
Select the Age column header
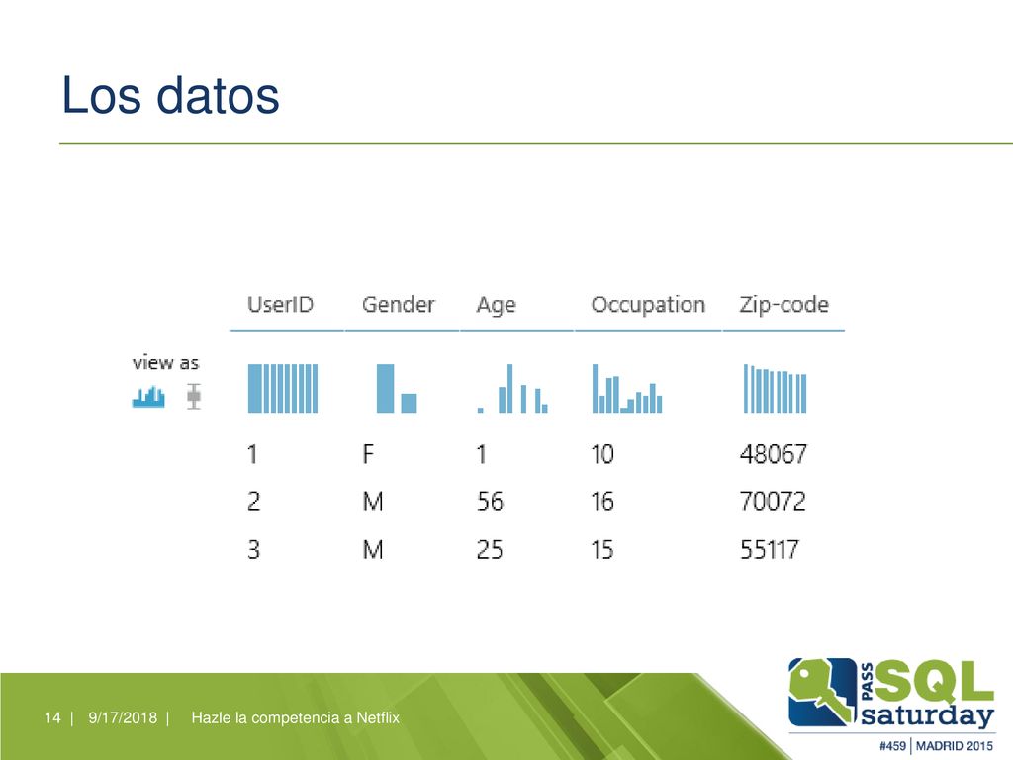coord(497,305)
